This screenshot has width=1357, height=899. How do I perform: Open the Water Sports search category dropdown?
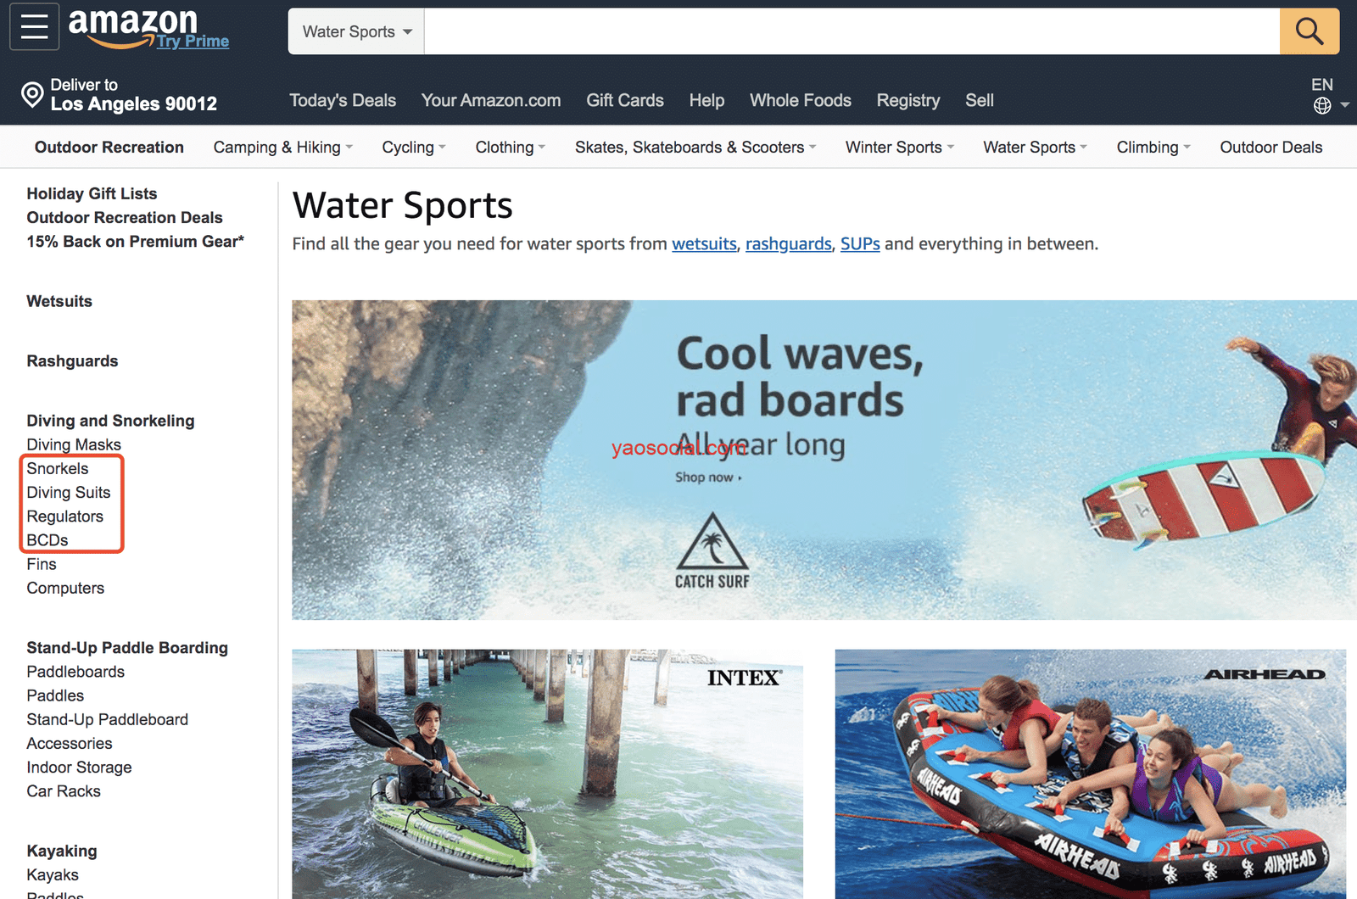coord(356,31)
